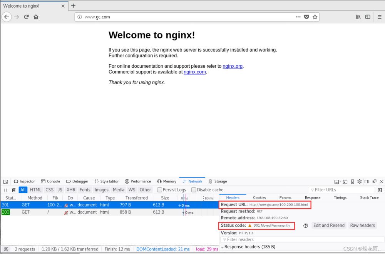Enable Persist Logs checkbox

click(160, 190)
